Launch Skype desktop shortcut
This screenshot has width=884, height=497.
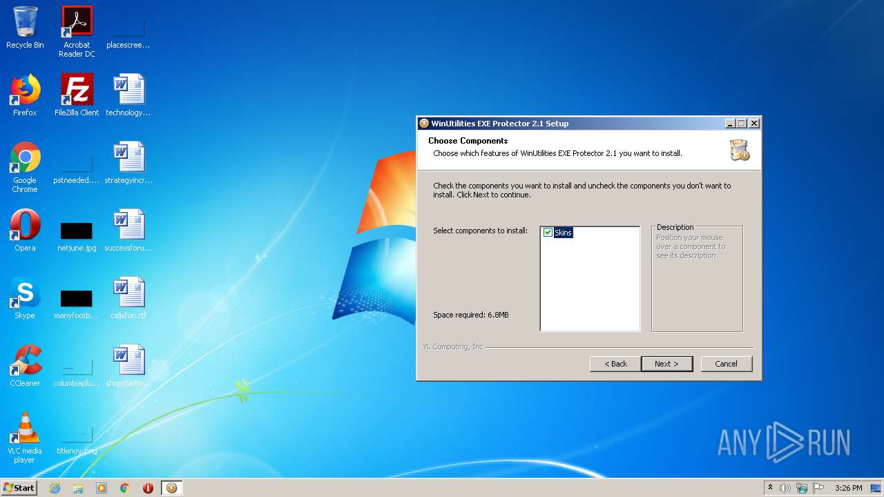point(25,298)
